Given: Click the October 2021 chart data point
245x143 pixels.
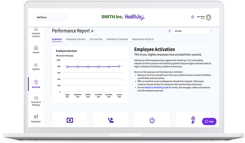Looking at the screenshot, I should coord(88,67).
